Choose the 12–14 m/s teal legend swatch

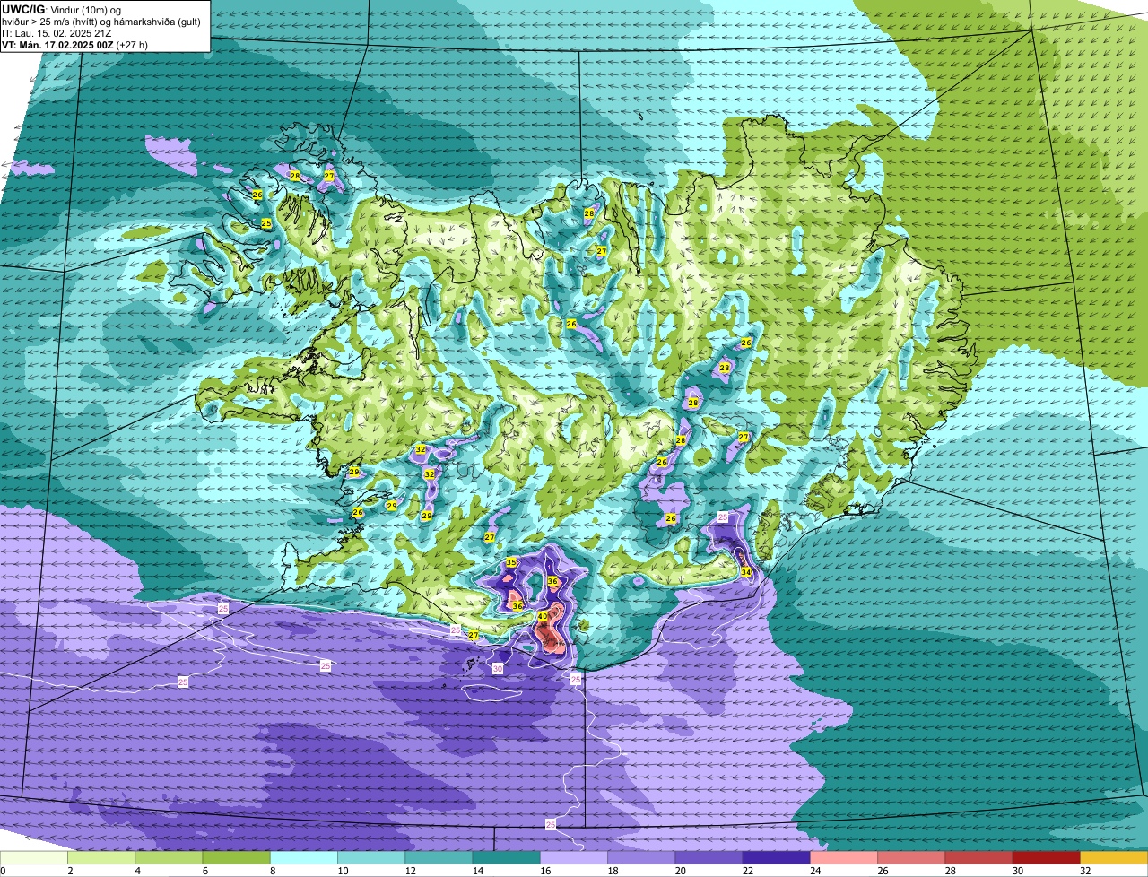439,858
